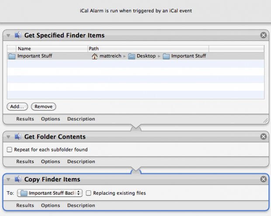The height and width of the screenshot is (216, 271).
Task: Click the Get Folder Contents title
Action: [x=55, y=137]
